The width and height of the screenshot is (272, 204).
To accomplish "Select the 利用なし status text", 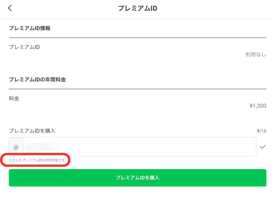I will point(256,54).
